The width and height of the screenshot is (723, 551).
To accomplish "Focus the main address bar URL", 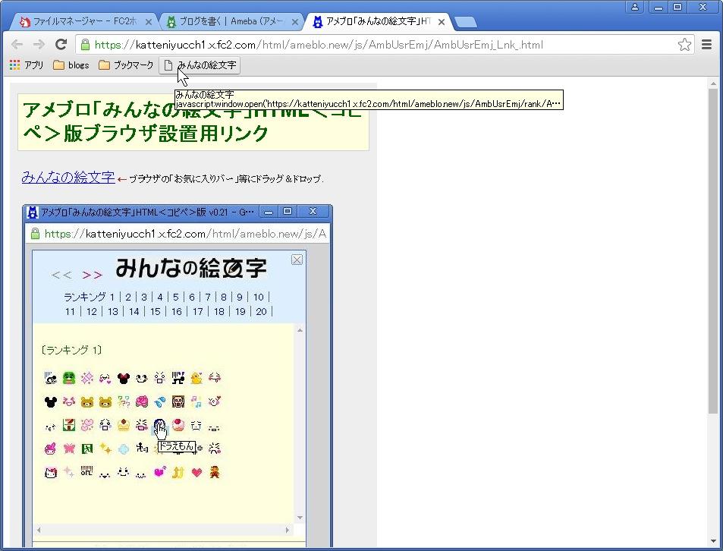I will (318, 45).
